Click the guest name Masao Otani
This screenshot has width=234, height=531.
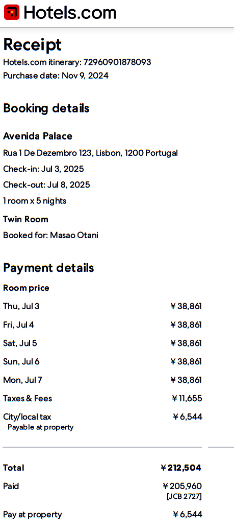point(74,235)
